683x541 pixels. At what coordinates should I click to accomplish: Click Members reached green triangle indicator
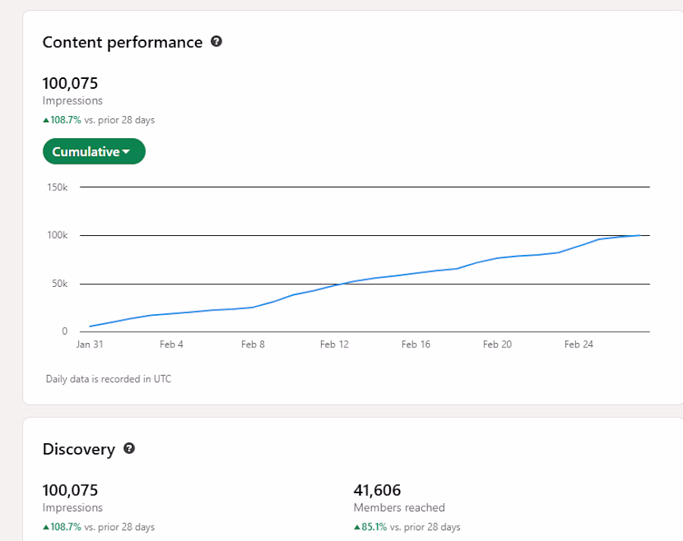[x=357, y=527]
